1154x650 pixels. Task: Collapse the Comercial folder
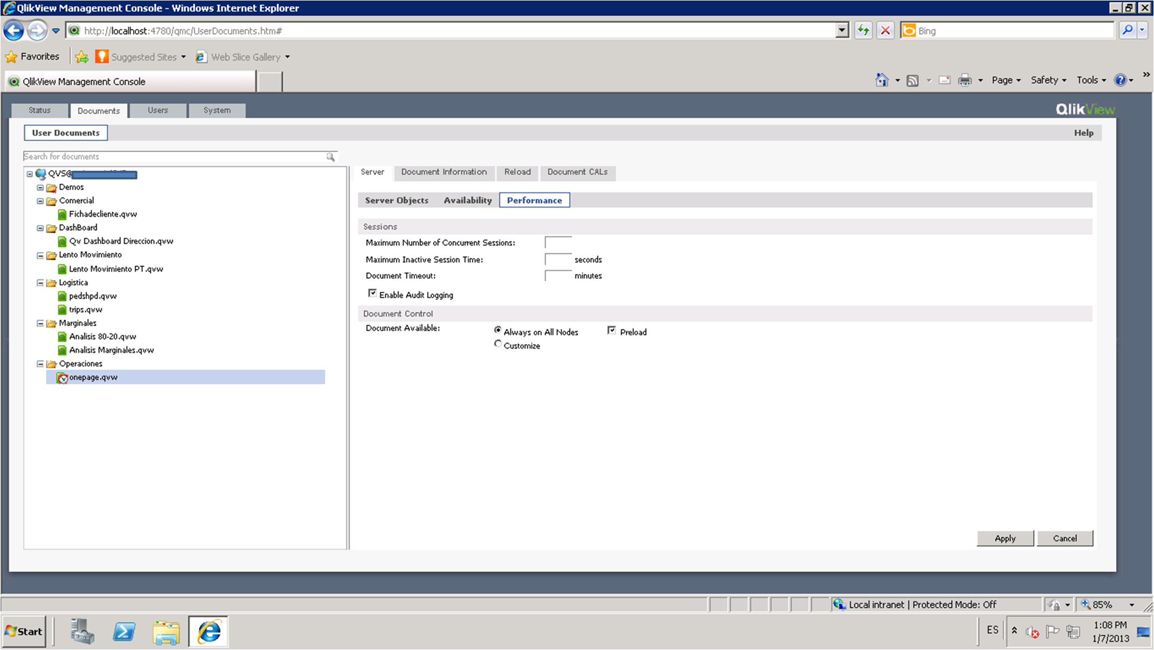pos(40,201)
